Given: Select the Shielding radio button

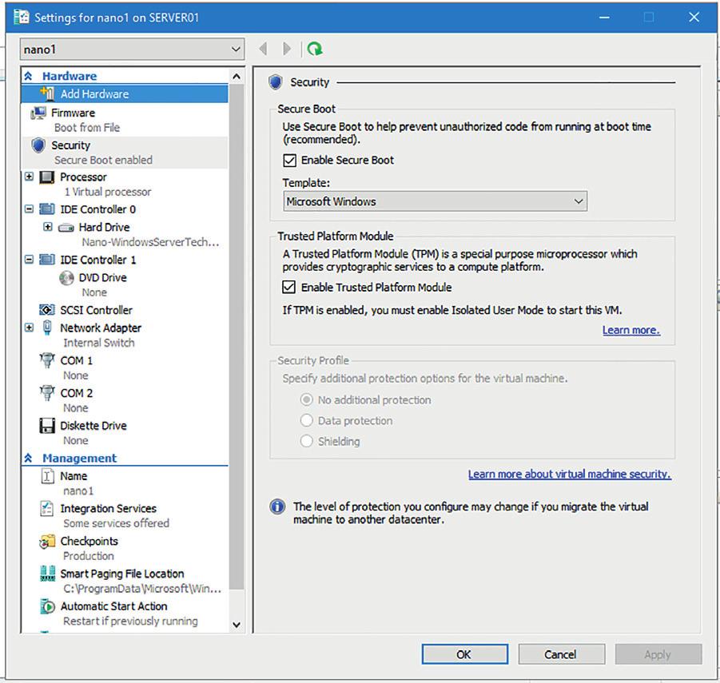Looking at the screenshot, I should coord(306,441).
